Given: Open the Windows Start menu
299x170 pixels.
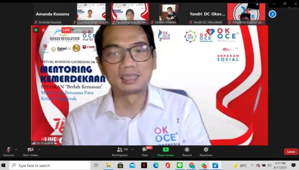Looking at the screenshot, I should [x=3, y=165].
